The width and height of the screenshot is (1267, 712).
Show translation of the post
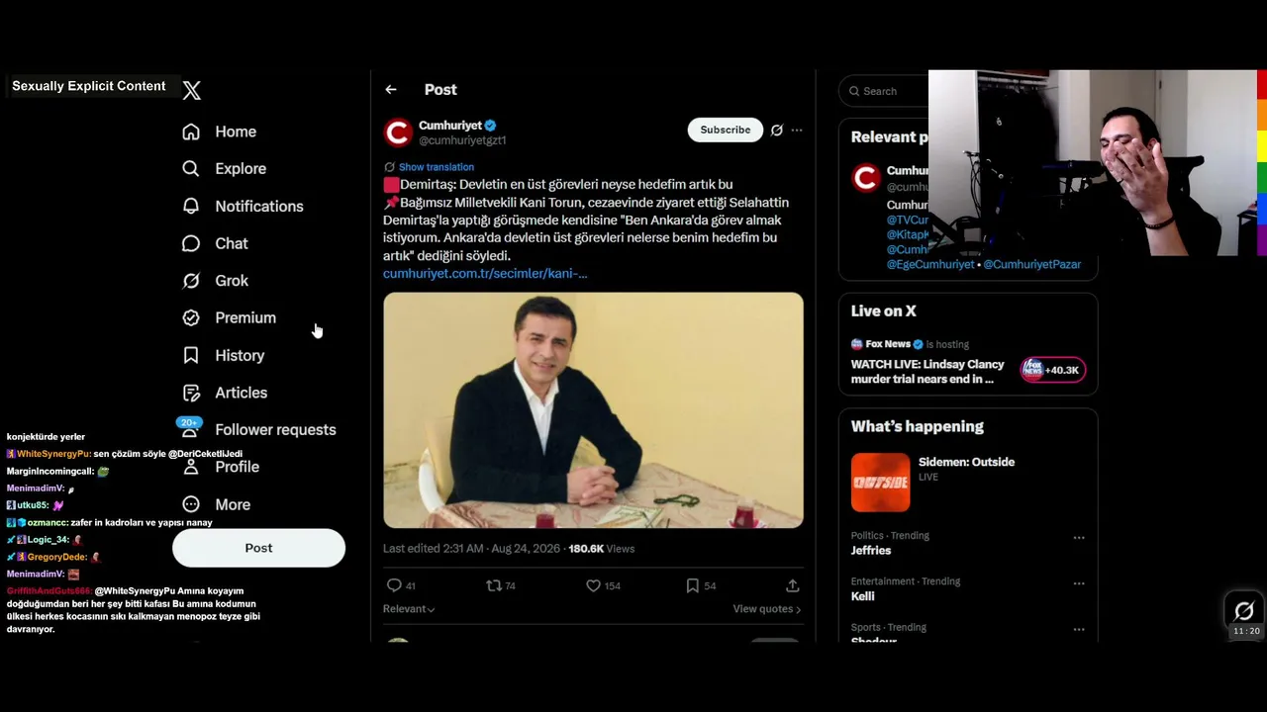coord(437,167)
